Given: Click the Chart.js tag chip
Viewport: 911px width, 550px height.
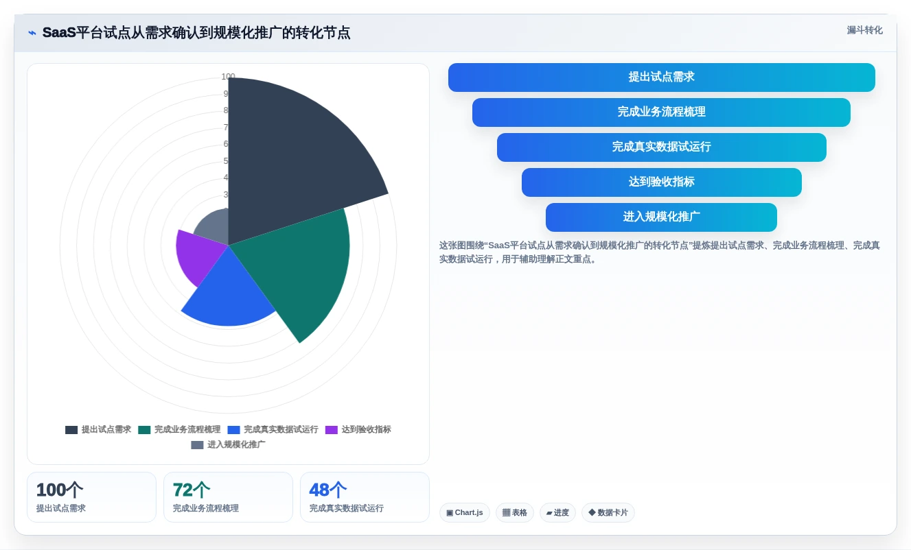Looking at the screenshot, I should [465, 513].
